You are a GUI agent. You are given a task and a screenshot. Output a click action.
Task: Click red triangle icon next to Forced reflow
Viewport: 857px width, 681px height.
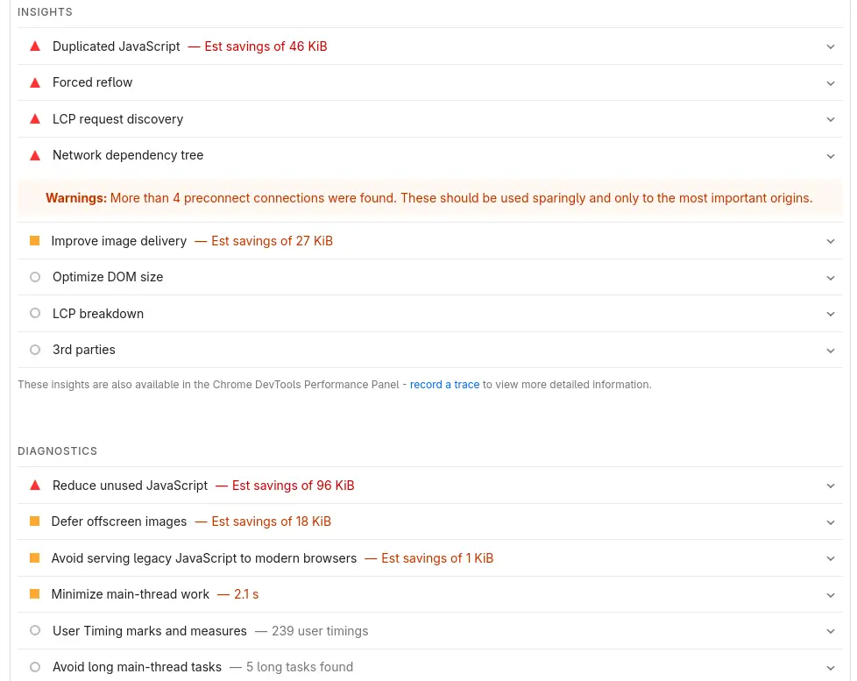35,82
